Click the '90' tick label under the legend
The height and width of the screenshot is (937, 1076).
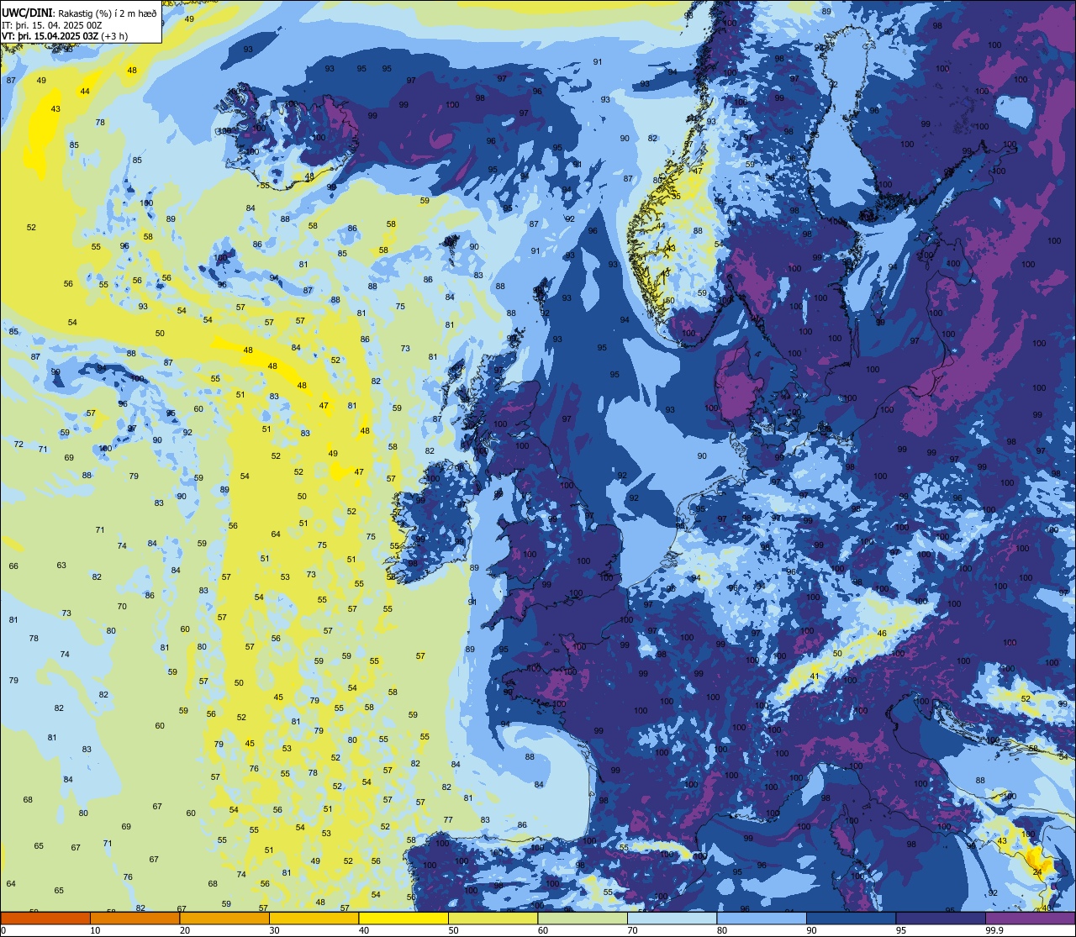coord(811,930)
